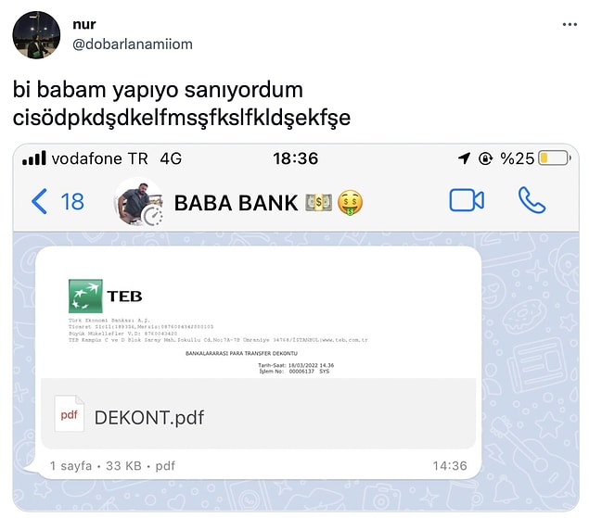
Task: Click the red pdf file icon
Action: (x=70, y=413)
